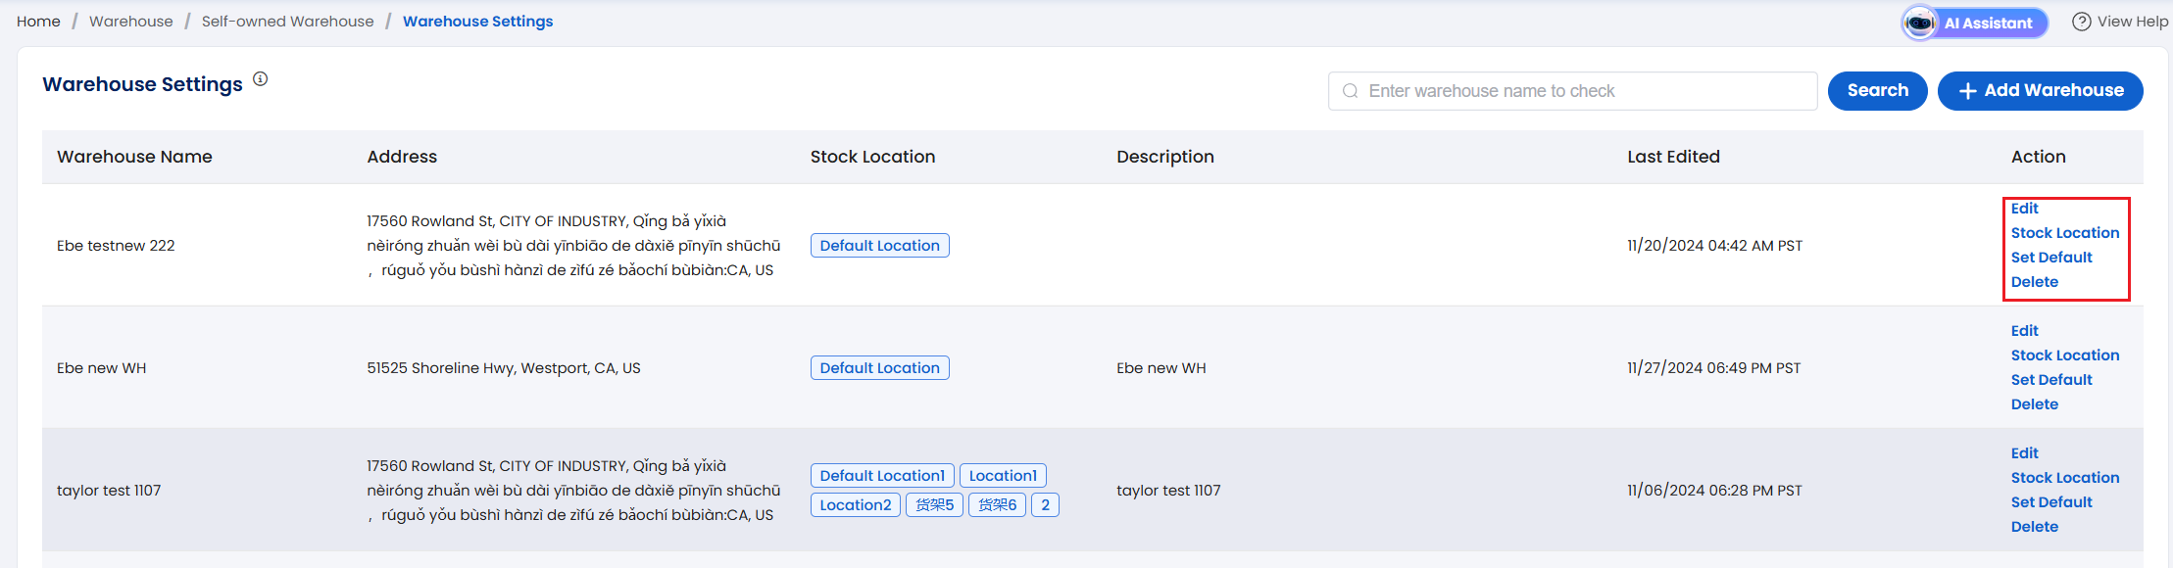Set Ebe new WH as default

tap(2051, 380)
